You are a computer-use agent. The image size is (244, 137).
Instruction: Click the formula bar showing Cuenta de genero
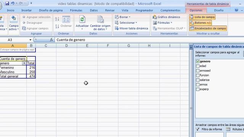[149, 40]
